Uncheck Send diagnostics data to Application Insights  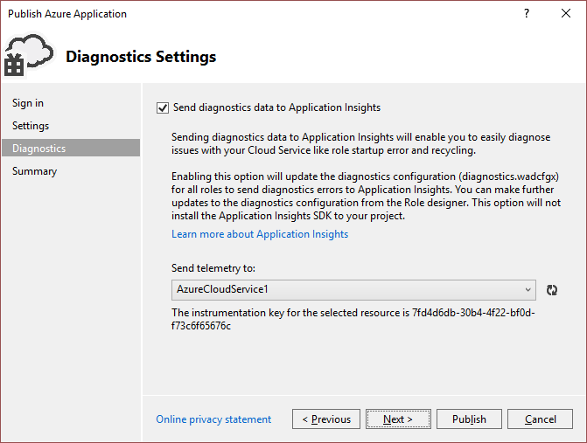coord(163,108)
